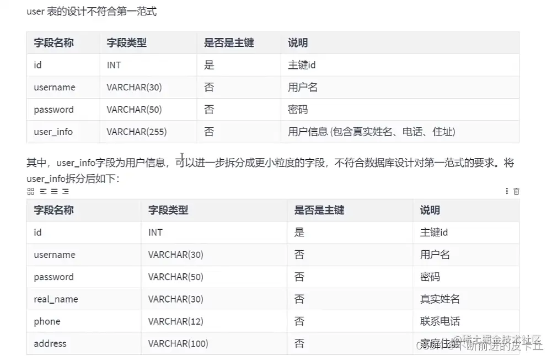Align the table to the left
Viewport: 552px width, 356px height.
click(43, 191)
